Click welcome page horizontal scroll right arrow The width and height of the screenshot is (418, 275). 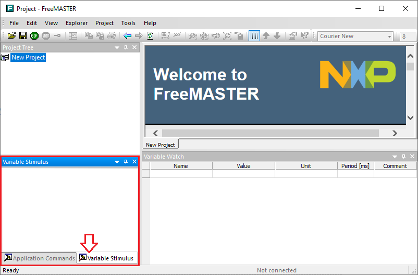tap(395, 133)
